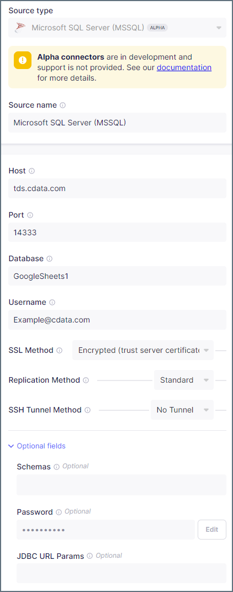Click the Port field showing 14333
Screen dimensions: 233x592
click(x=118, y=232)
